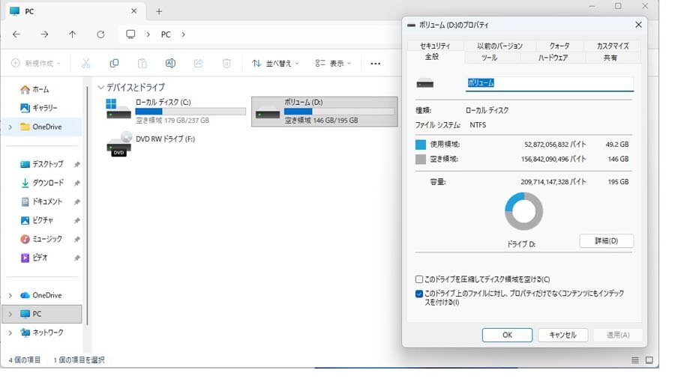This screenshot has height=379, width=675.
Task: Switch to large thumbnails view icon
Action: coord(649,360)
